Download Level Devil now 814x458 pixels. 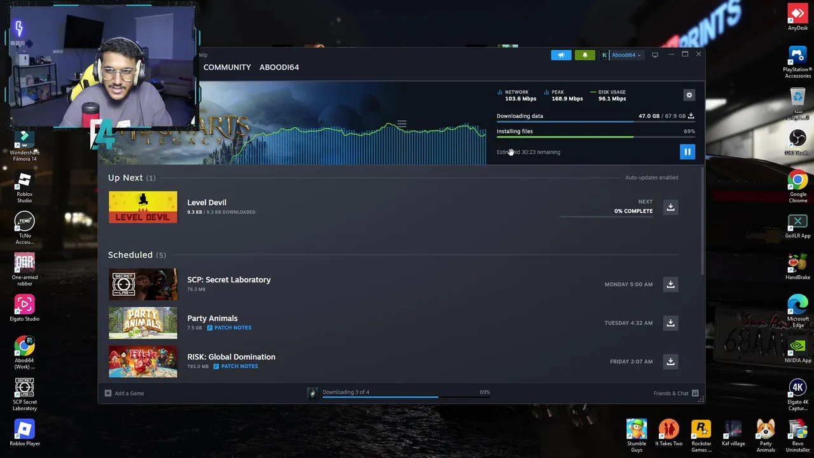click(x=670, y=207)
